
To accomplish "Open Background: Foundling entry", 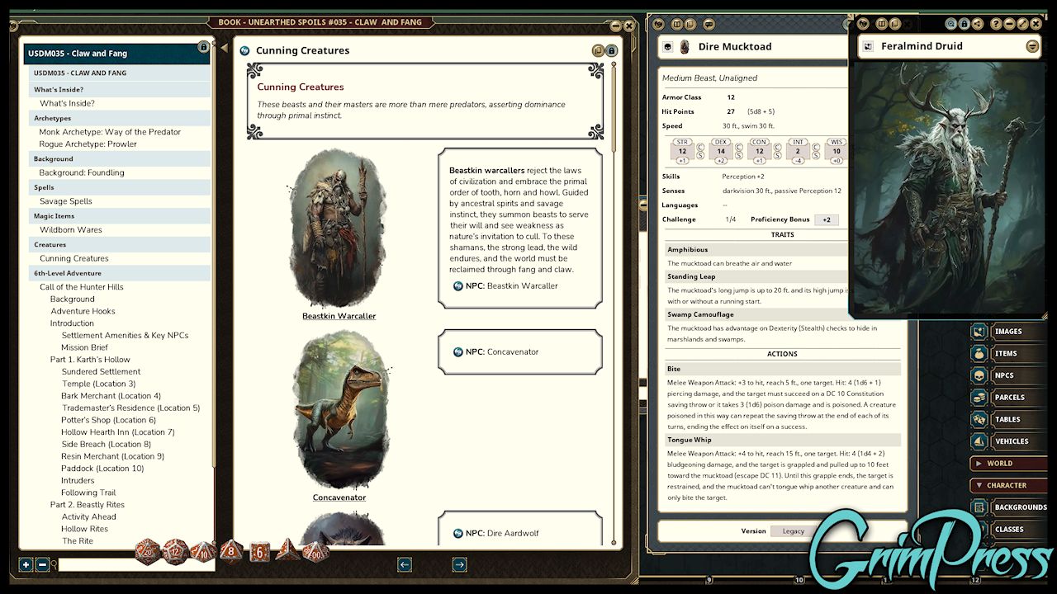I will point(82,172).
